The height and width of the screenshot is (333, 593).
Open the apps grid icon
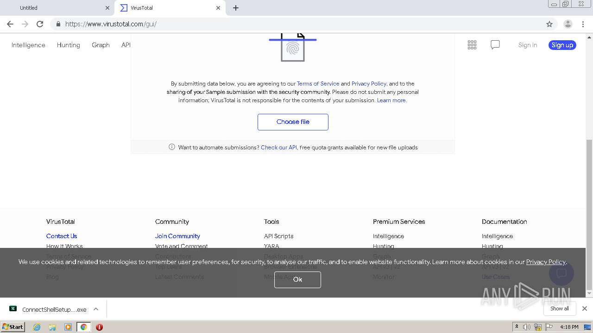[472, 45]
